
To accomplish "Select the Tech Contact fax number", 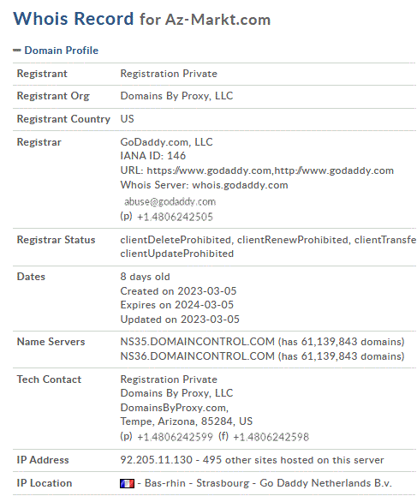I will pos(271,437).
